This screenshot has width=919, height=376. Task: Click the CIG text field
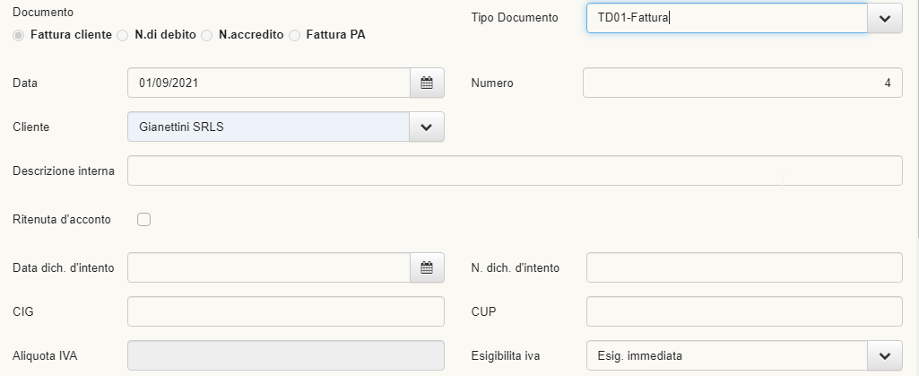pyautogui.click(x=286, y=311)
